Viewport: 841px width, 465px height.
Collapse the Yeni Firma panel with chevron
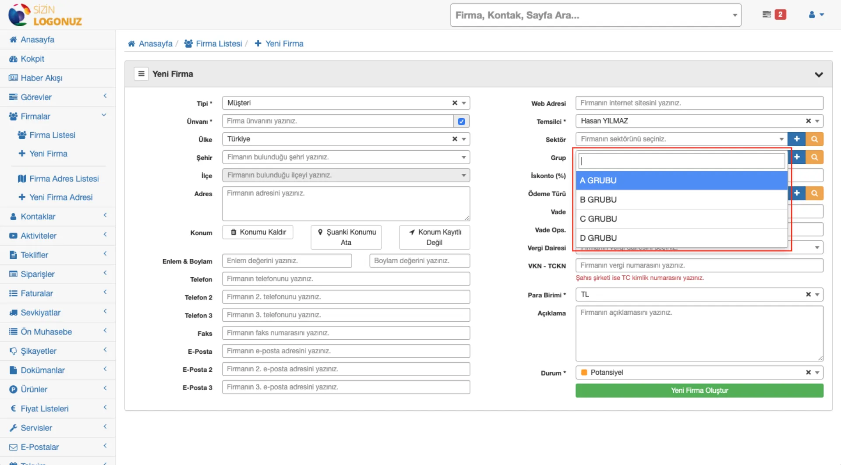coord(818,74)
